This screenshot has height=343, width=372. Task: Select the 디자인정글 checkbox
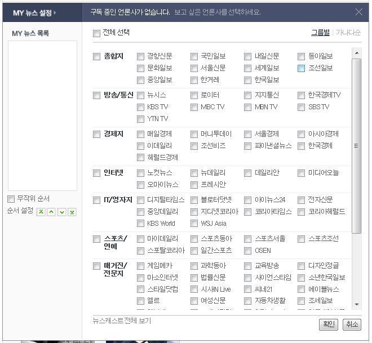[x=302, y=266]
